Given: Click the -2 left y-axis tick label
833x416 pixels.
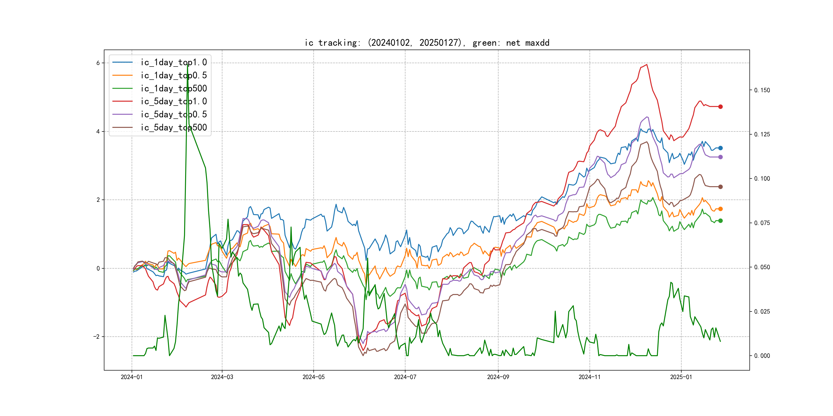Looking at the screenshot, I should coord(96,337).
